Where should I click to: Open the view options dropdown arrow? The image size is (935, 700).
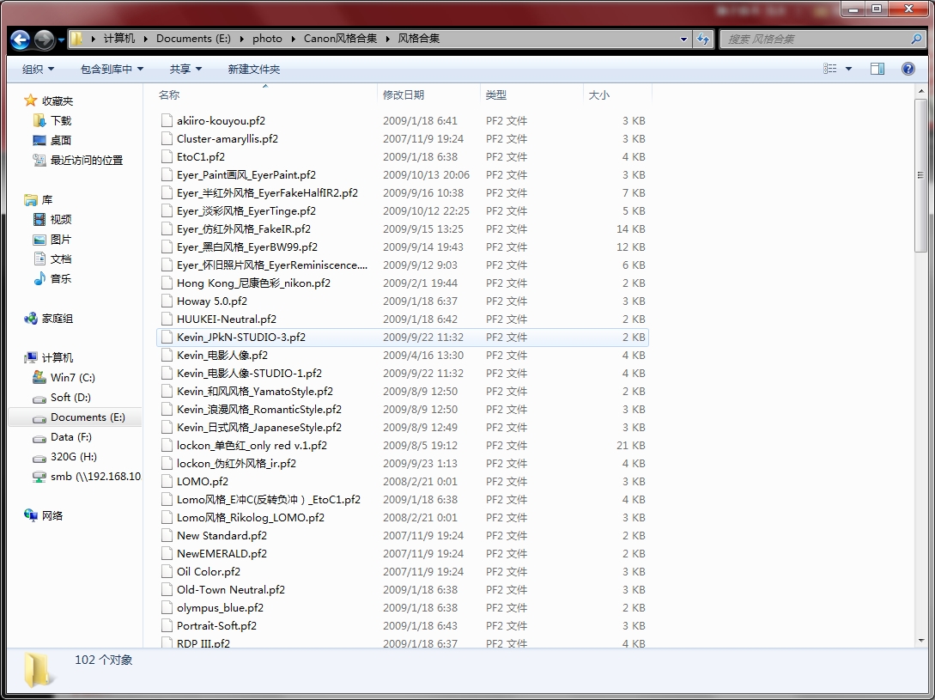(849, 69)
